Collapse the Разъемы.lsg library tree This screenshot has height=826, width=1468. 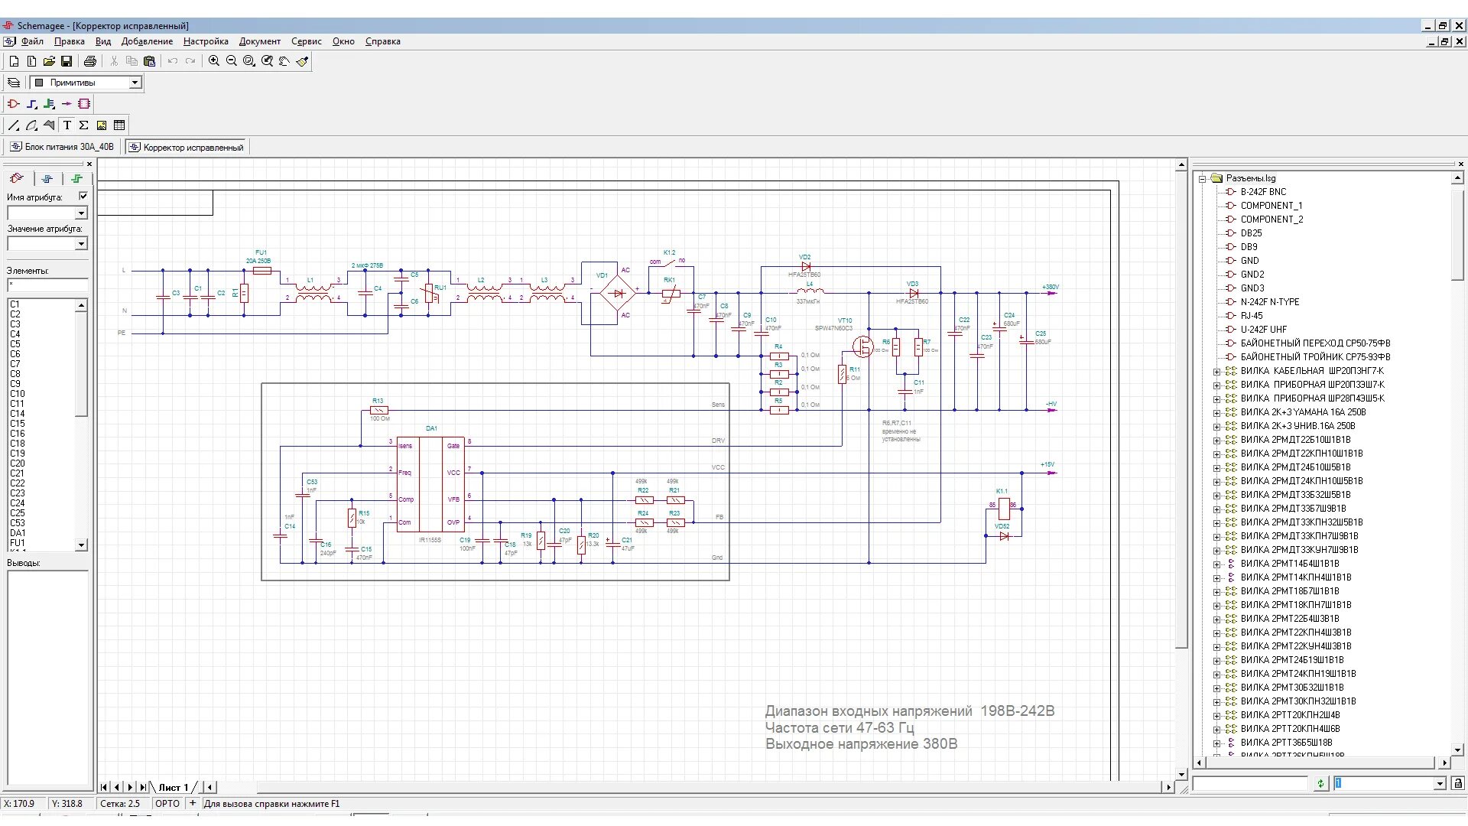tap(1203, 178)
